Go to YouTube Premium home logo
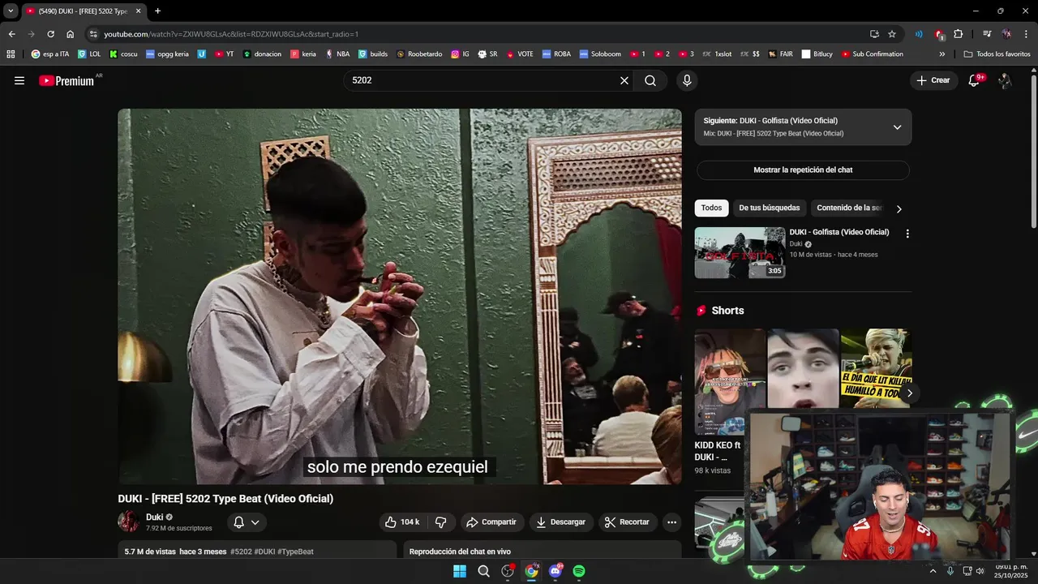This screenshot has height=584, width=1038. (66, 80)
